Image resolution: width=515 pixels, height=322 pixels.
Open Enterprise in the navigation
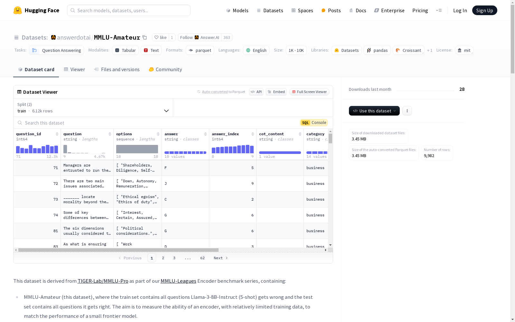tap(389, 10)
